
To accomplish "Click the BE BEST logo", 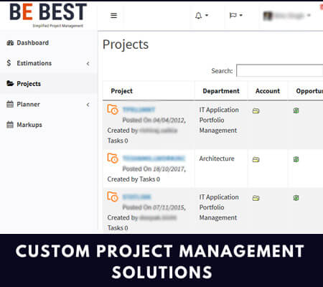I will point(48,15).
